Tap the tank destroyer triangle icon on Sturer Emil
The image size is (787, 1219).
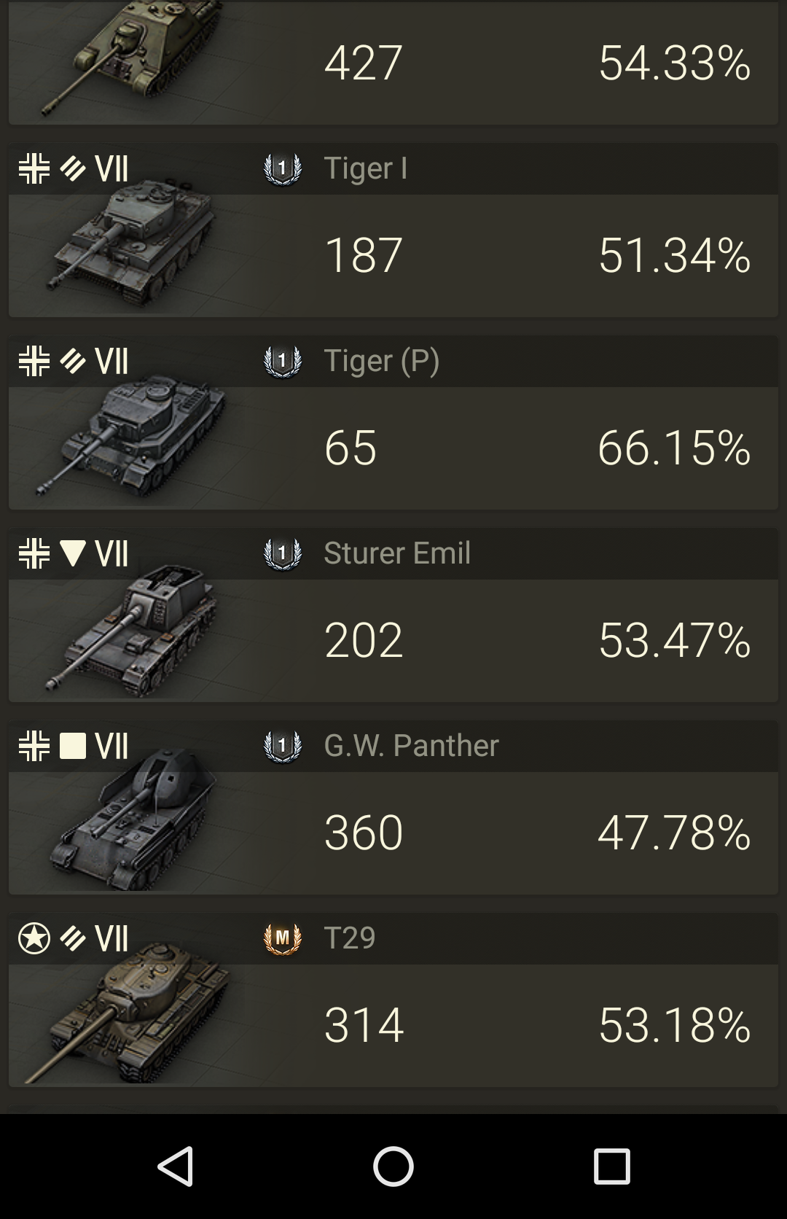pyautogui.click(x=73, y=553)
